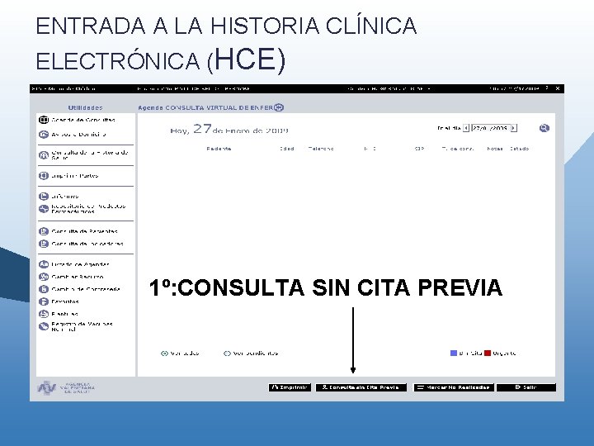Image resolution: width=594 pixels, height=446 pixels.
Task: Click Consulta sin Cita Previa button
Action: click(361, 387)
